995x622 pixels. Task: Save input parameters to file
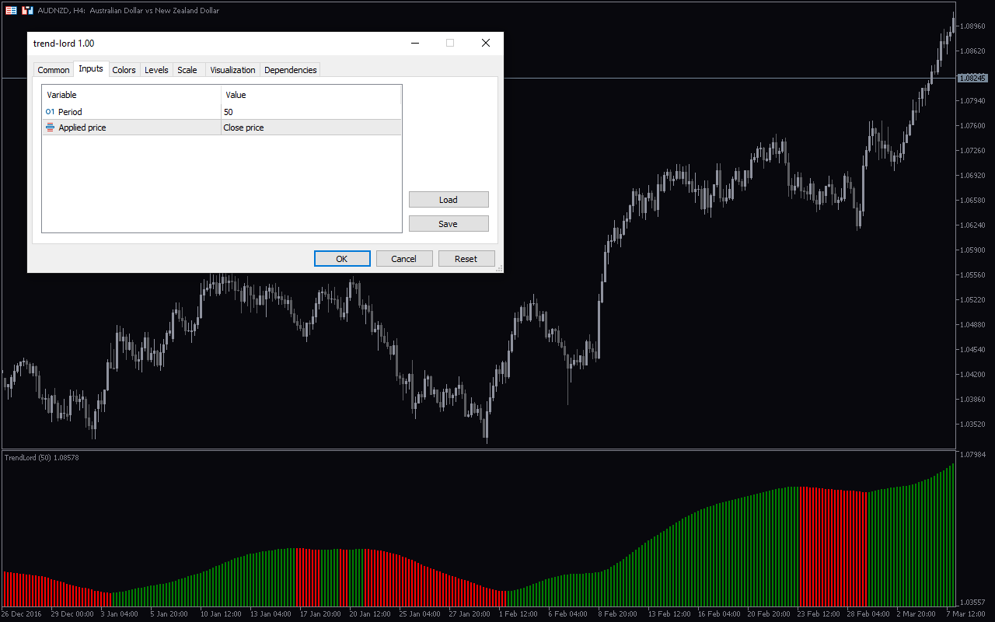[449, 224]
